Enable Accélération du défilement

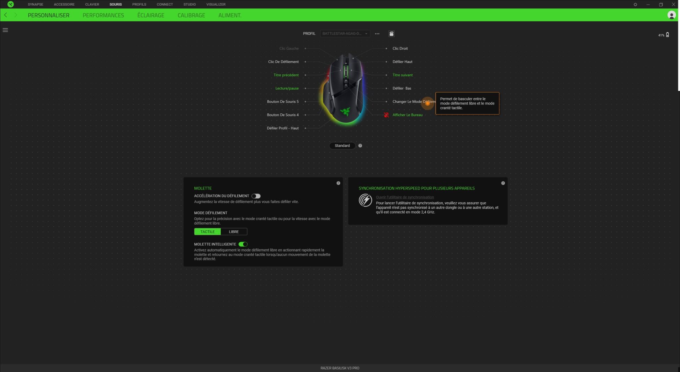[256, 196]
